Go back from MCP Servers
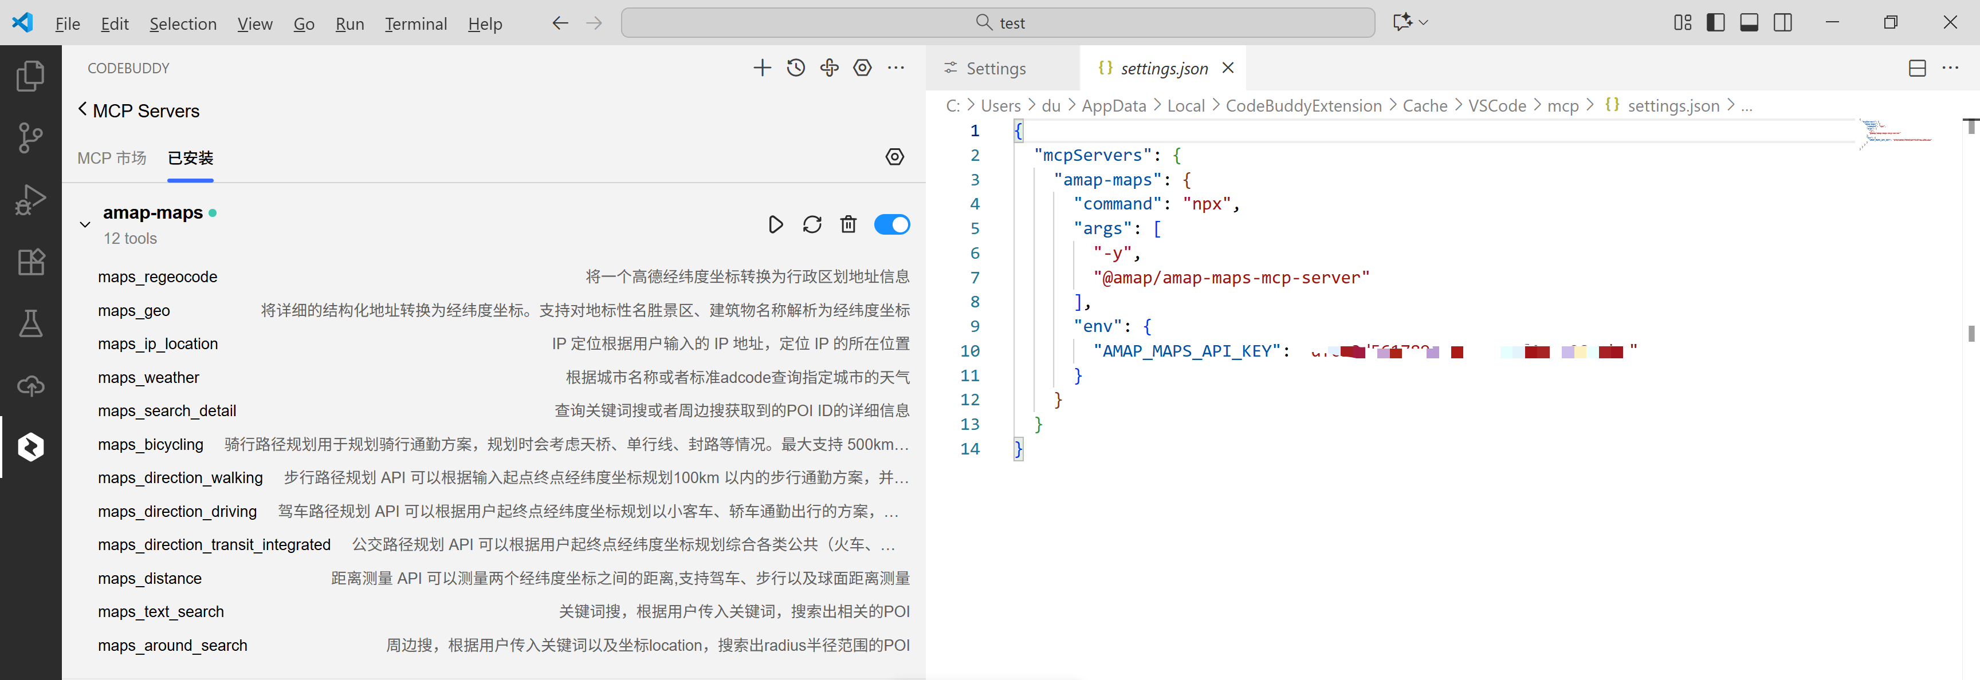 82,110
